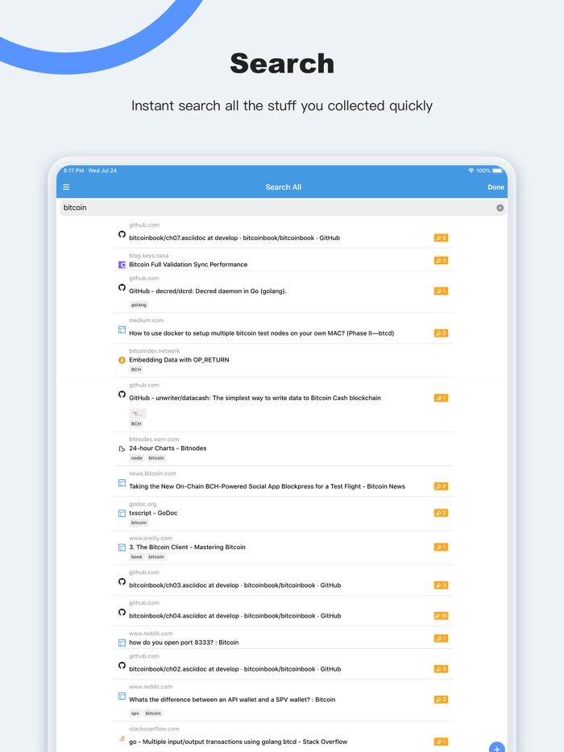
Task: Open the side menu with the hamburger icon
Action: (x=65, y=186)
